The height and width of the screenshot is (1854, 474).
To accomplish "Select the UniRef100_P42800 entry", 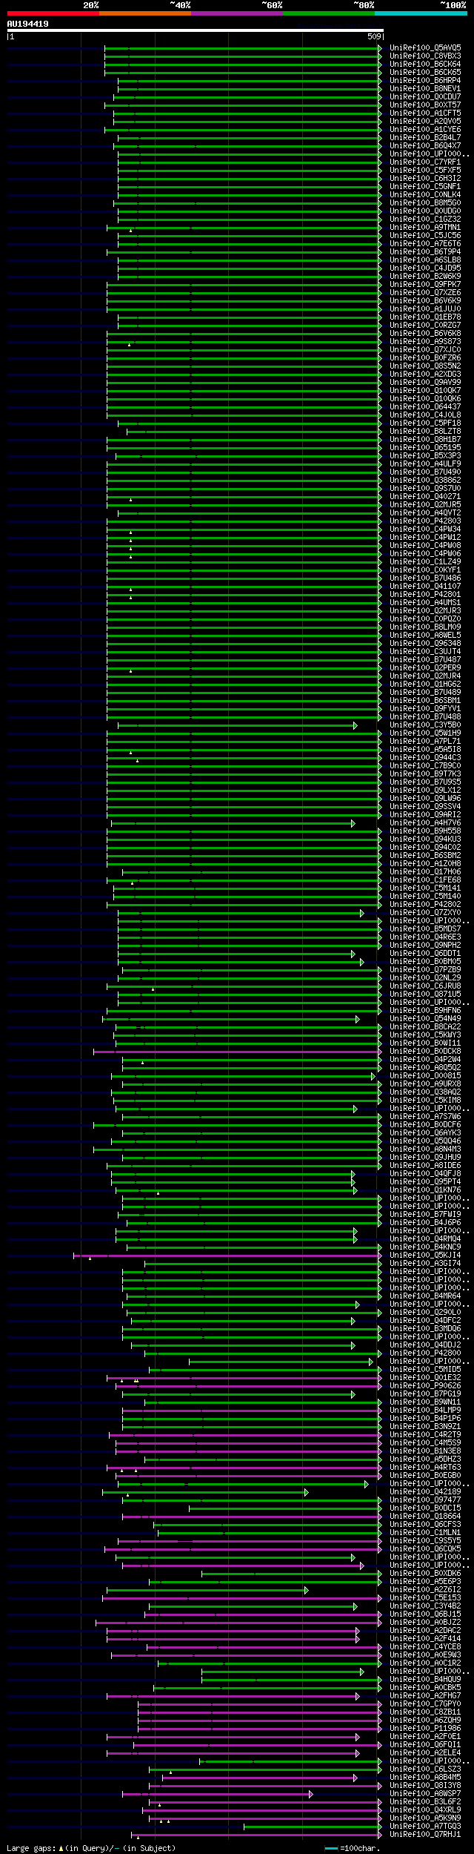I will point(425,1353).
